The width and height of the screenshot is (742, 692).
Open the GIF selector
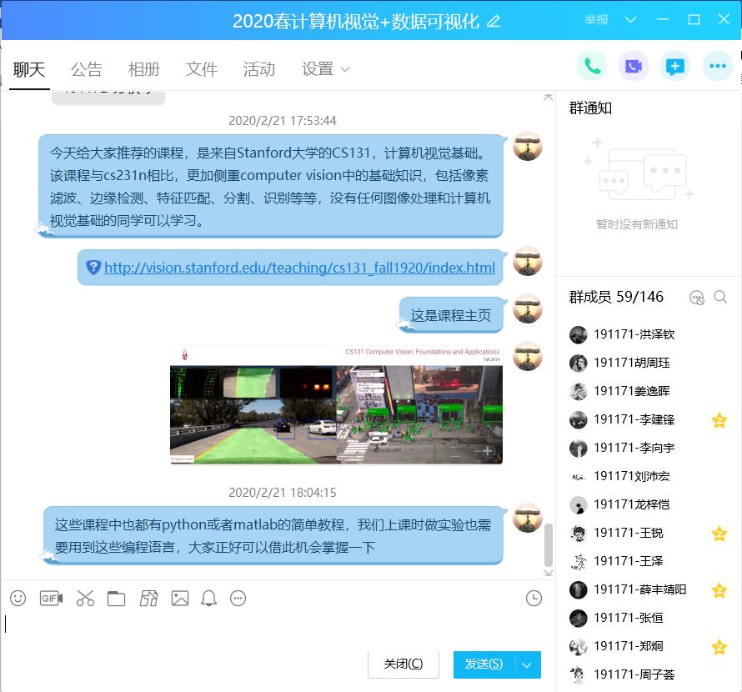(x=51, y=599)
